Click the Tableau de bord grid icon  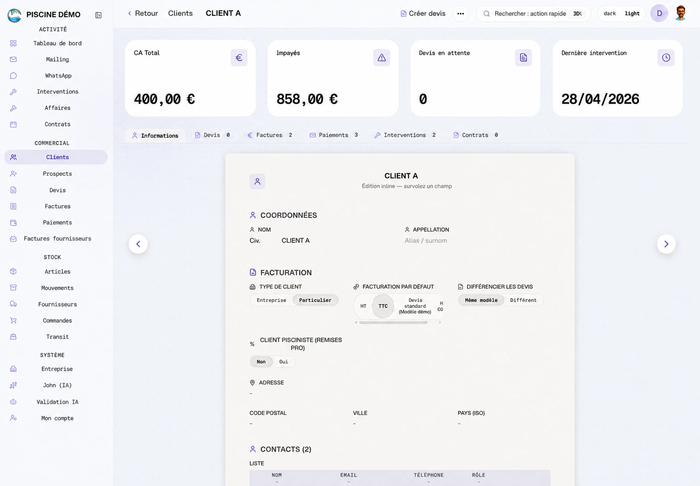point(13,43)
